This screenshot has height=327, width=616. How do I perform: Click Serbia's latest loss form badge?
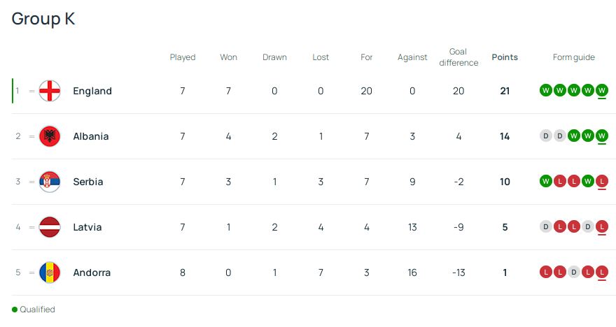602,182
